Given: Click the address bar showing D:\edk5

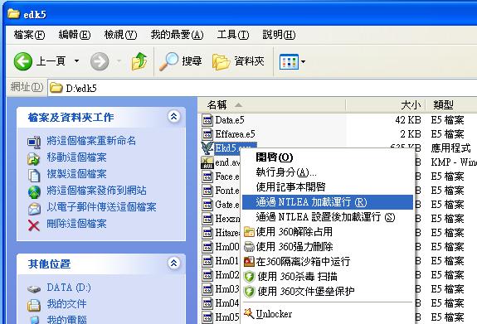Looking at the screenshot, I should (x=262, y=88).
